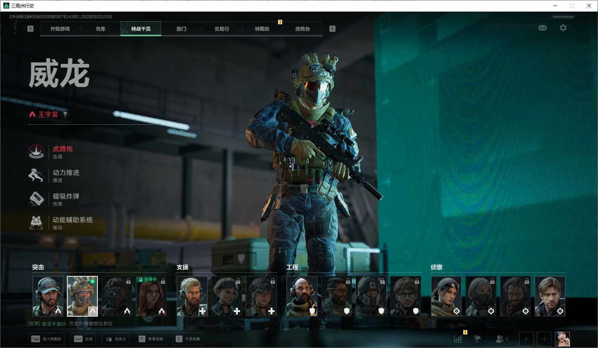Viewport: 598px width, 348px height.
Task: Open the 部门 tab
Action: click(x=181, y=29)
